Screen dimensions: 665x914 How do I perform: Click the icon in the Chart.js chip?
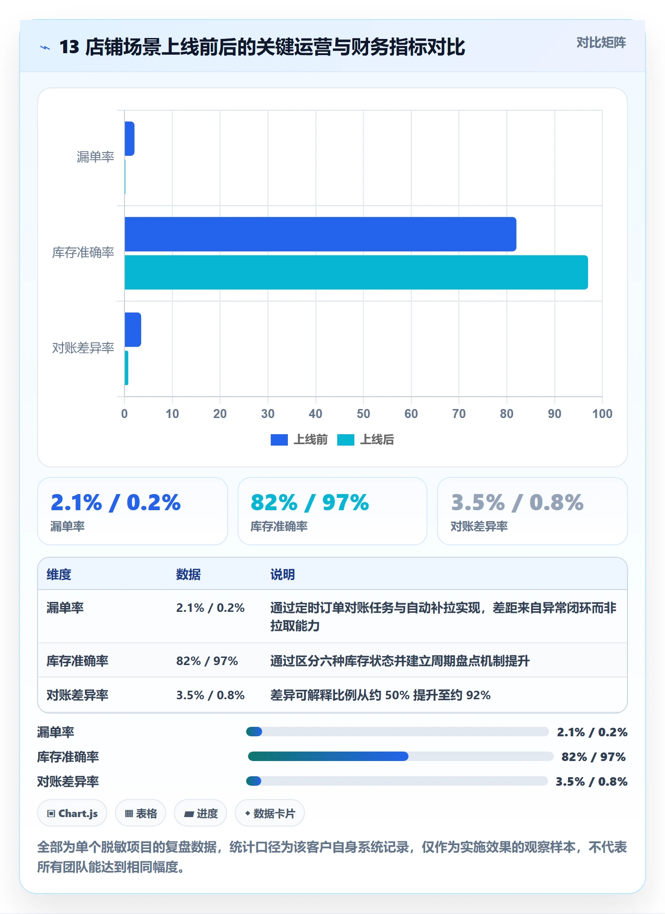click(51, 814)
